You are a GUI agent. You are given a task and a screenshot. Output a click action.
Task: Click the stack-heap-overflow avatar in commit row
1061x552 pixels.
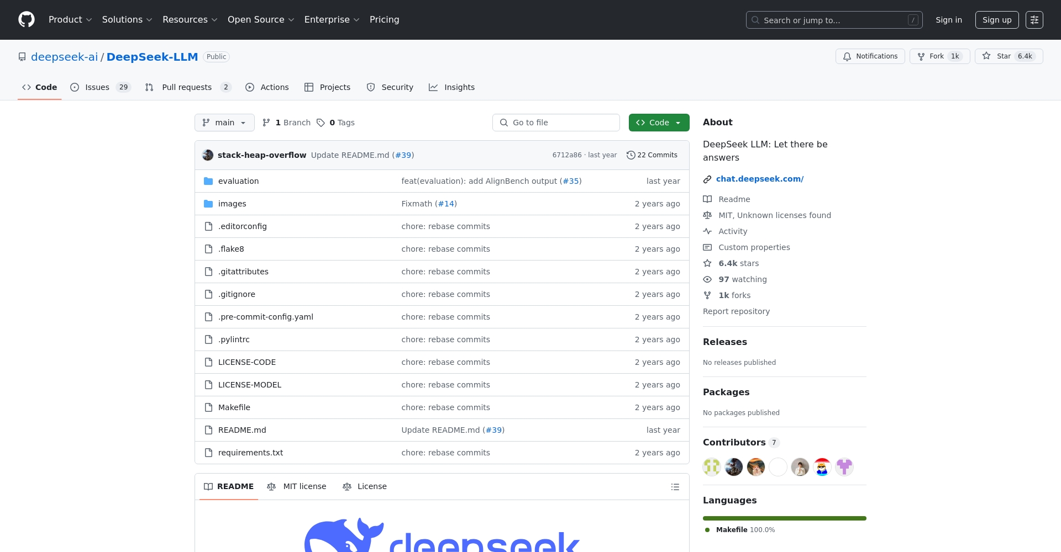coord(208,155)
